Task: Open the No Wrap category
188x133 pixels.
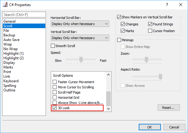Action: click(x=24, y=49)
